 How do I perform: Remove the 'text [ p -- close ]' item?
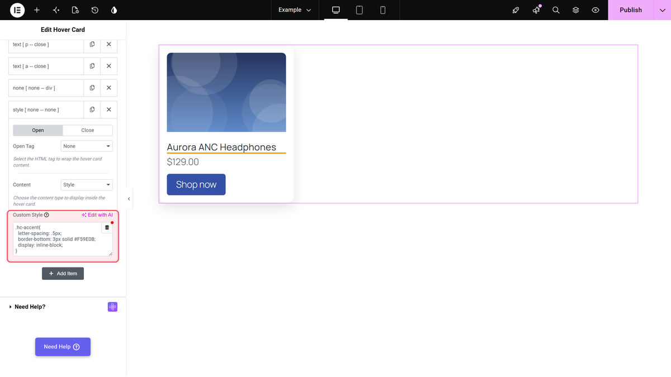coord(109,44)
